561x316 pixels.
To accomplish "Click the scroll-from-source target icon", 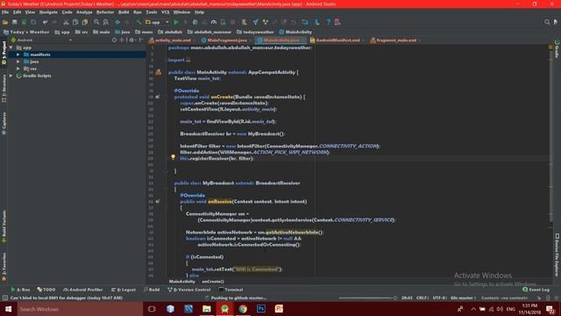I will (x=114, y=40).
